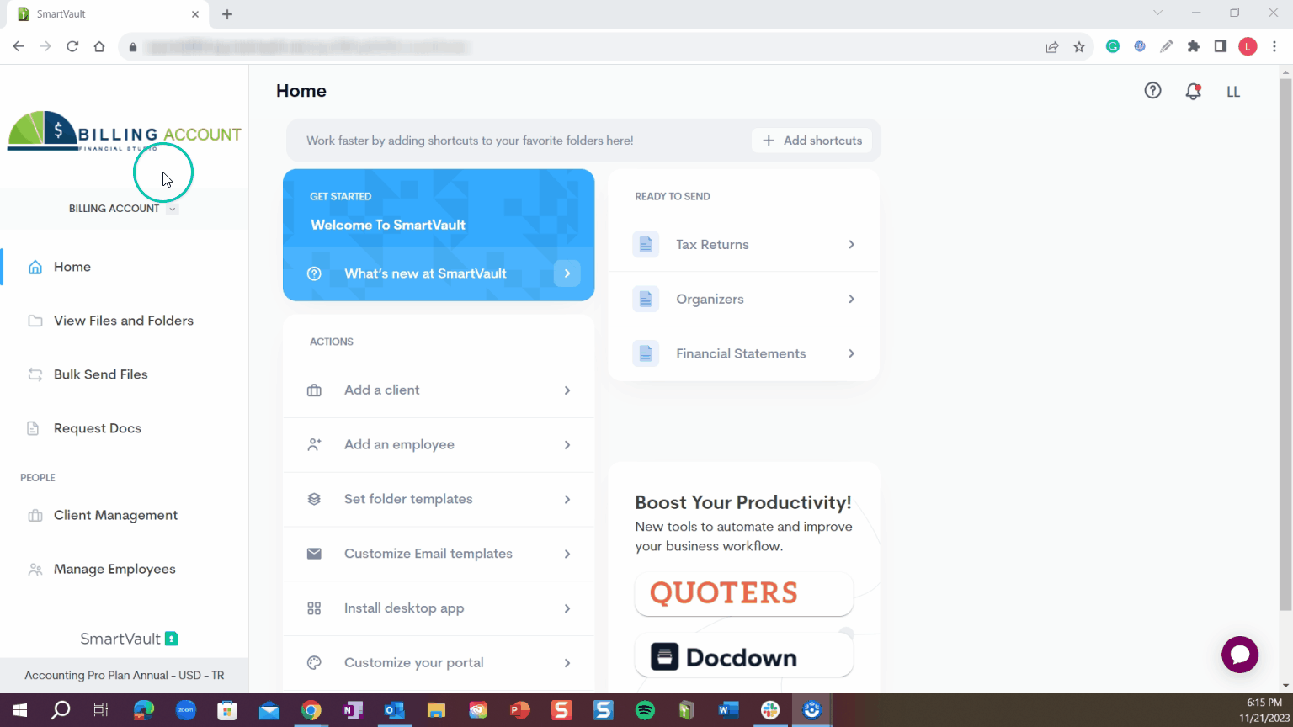
Task: Click the Install desktop app grid icon
Action: pos(314,608)
